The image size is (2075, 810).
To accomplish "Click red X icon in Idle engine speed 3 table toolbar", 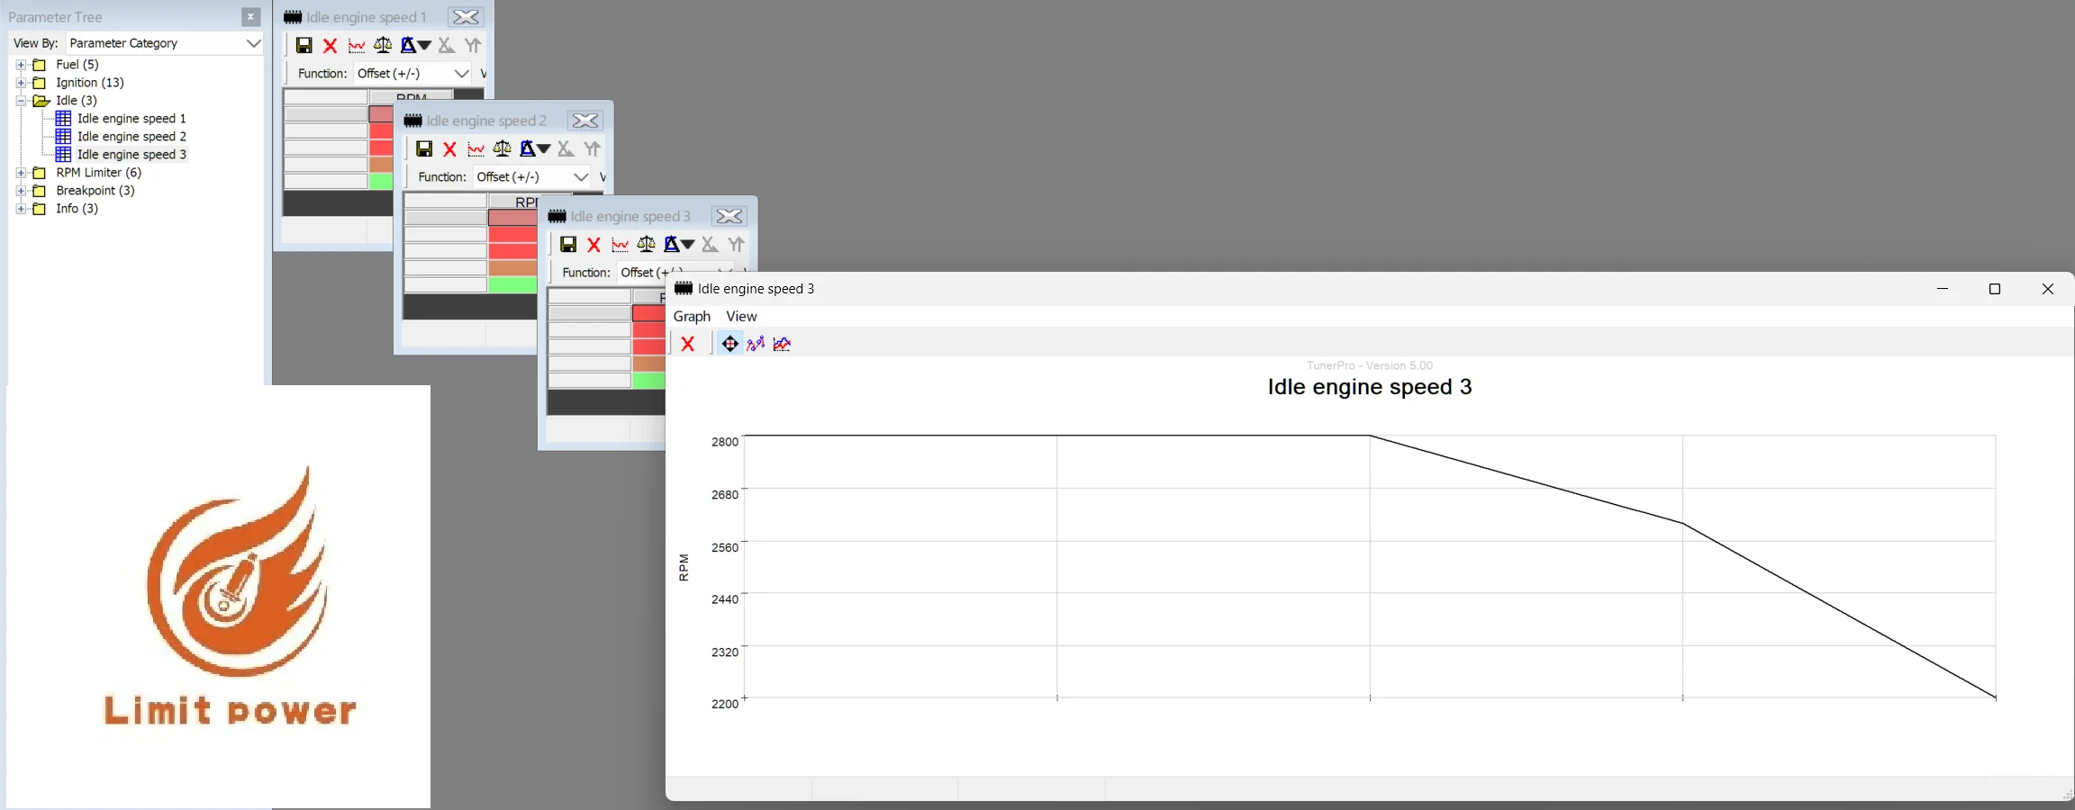I will point(594,245).
